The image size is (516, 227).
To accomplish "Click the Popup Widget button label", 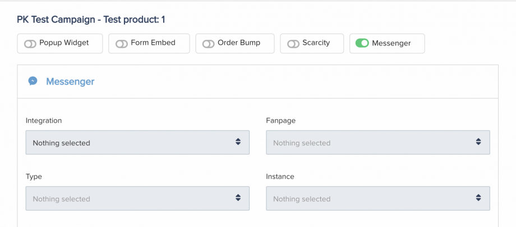I will 64,43.
